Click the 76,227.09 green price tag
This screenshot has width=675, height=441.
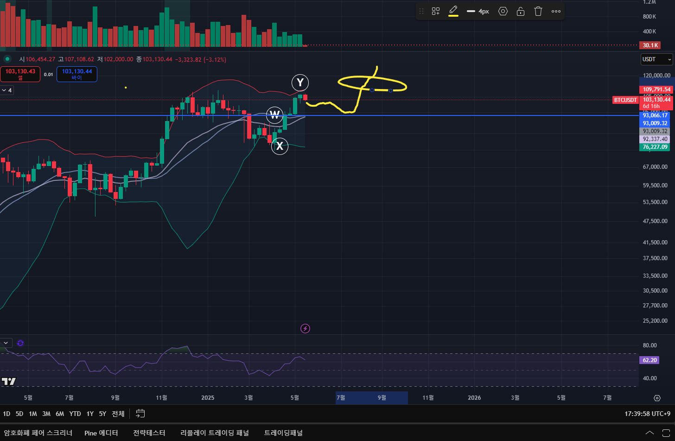(655, 147)
